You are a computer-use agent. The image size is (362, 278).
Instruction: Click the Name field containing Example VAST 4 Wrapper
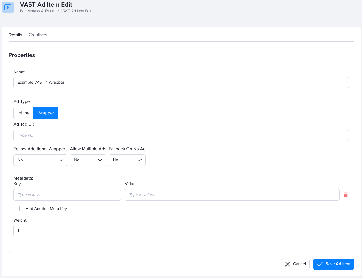point(181,83)
